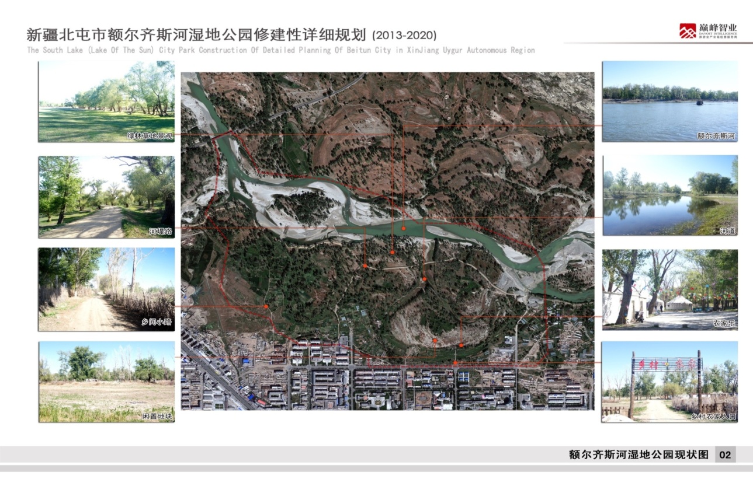Image resolution: width=753 pixels, height=479 pixels.
Task: Select the village gate entrance photo
Action: [670, 382]
